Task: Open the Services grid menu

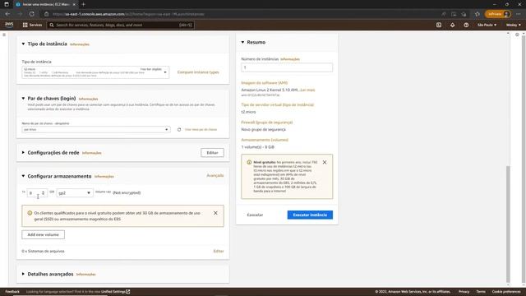Action: pyautogui.click(x=32, y=25)
